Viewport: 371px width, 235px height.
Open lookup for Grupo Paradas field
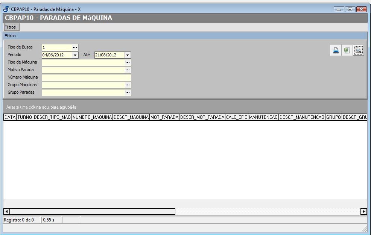click(x=128, y=92)
